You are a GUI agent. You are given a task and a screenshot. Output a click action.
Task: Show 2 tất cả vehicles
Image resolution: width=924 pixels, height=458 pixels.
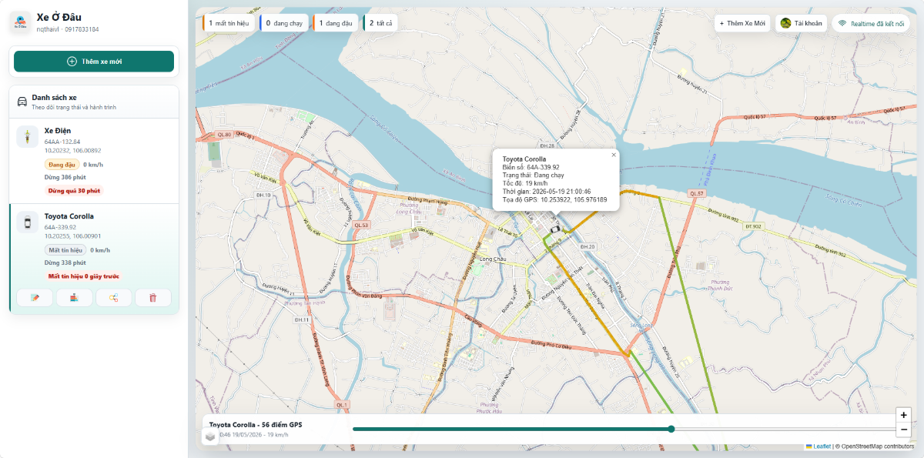[x=380, y=23]
